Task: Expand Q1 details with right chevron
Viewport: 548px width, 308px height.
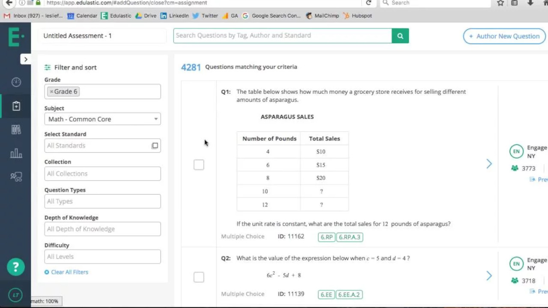Action: (489, 164)
